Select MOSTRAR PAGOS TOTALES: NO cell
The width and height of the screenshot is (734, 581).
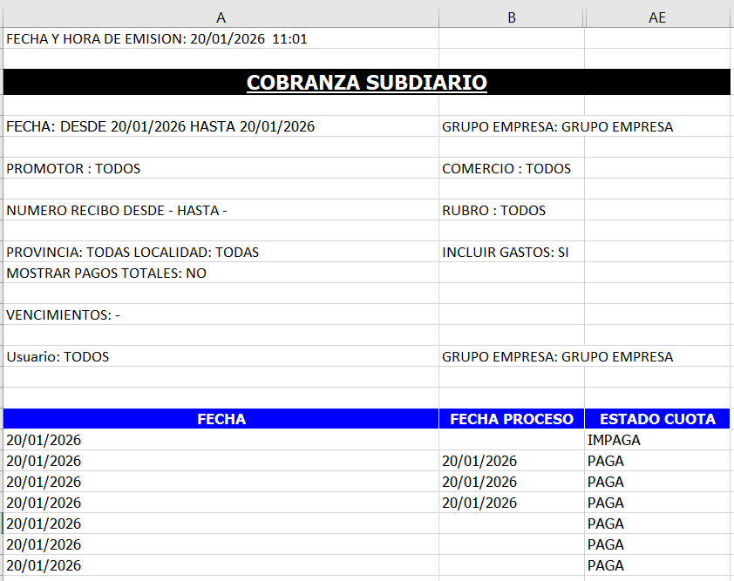pos(106,274)
